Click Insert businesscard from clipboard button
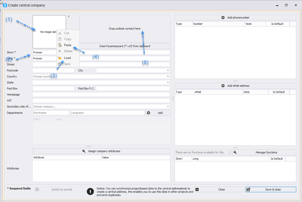The width and height of the screenshot is (302, 202). pyautogui.click(x=125, y=46)
